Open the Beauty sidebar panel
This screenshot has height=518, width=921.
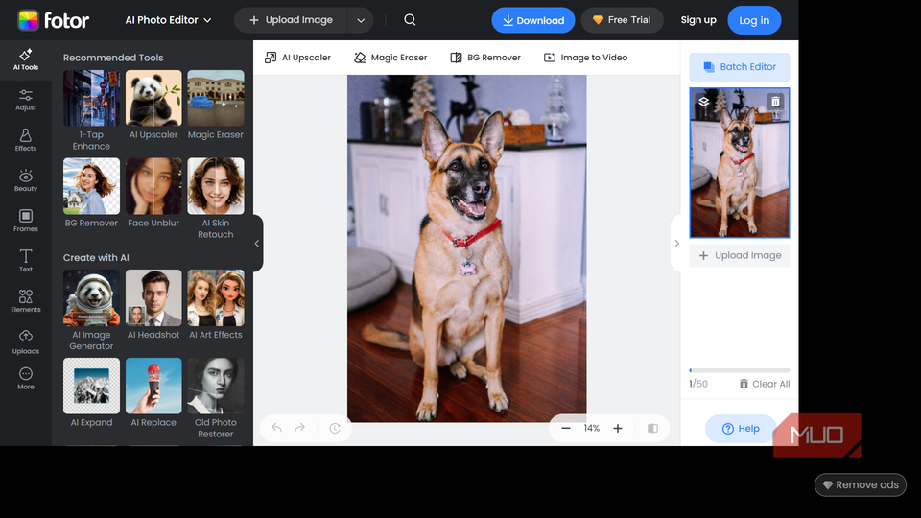26,181
